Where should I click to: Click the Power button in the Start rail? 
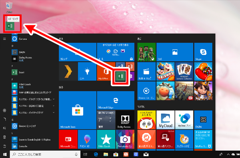pyautogui.click(x=4, y=146)
